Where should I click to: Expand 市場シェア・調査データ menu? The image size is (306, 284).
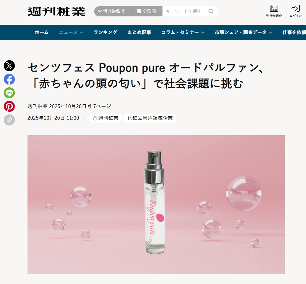[243, 32]
